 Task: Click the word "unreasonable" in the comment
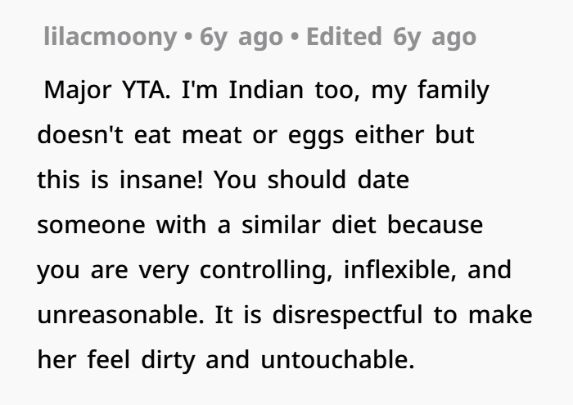(x=122, y=314)
